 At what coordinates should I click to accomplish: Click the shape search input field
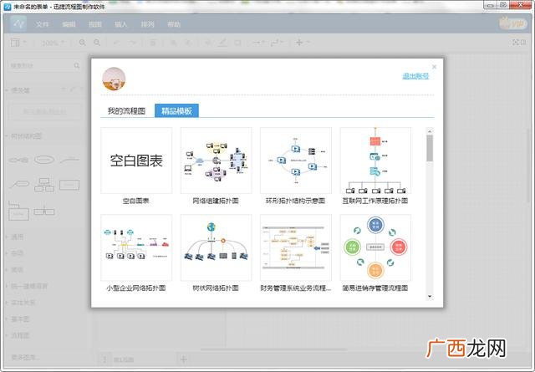(x=44, y=65)
